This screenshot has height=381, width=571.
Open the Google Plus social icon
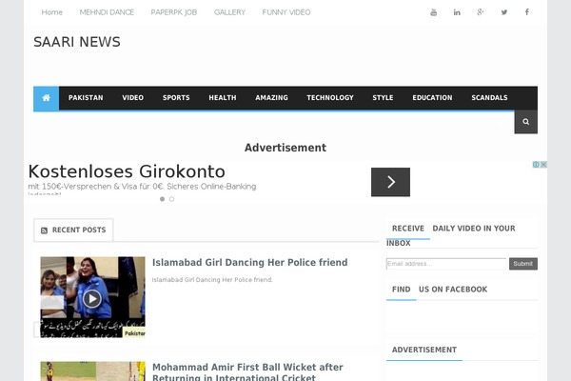[x=481, y=12]
